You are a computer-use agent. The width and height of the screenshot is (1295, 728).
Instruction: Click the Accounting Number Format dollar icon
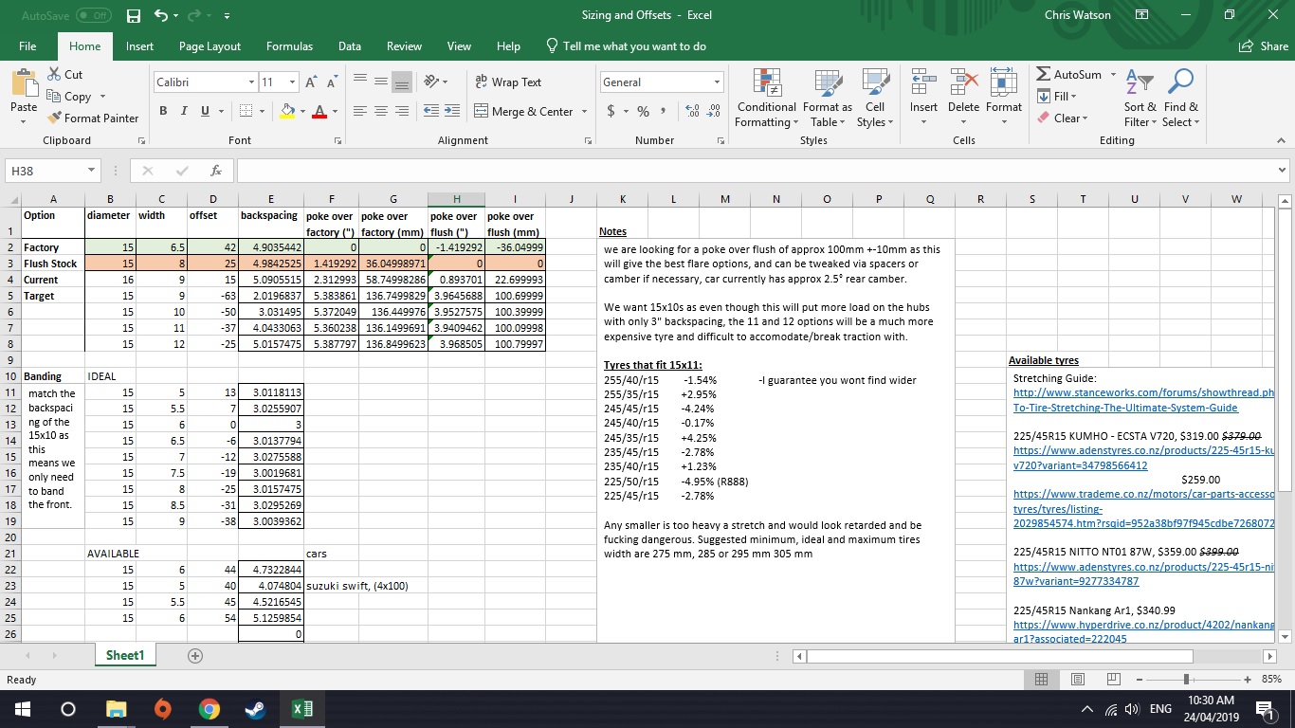coord(611,111)
